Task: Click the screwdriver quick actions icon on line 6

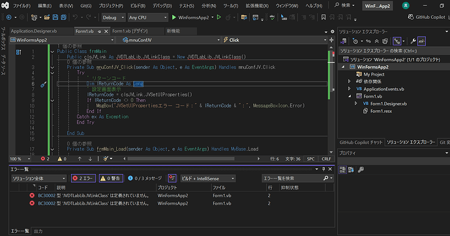Action: tap(43, 84)
